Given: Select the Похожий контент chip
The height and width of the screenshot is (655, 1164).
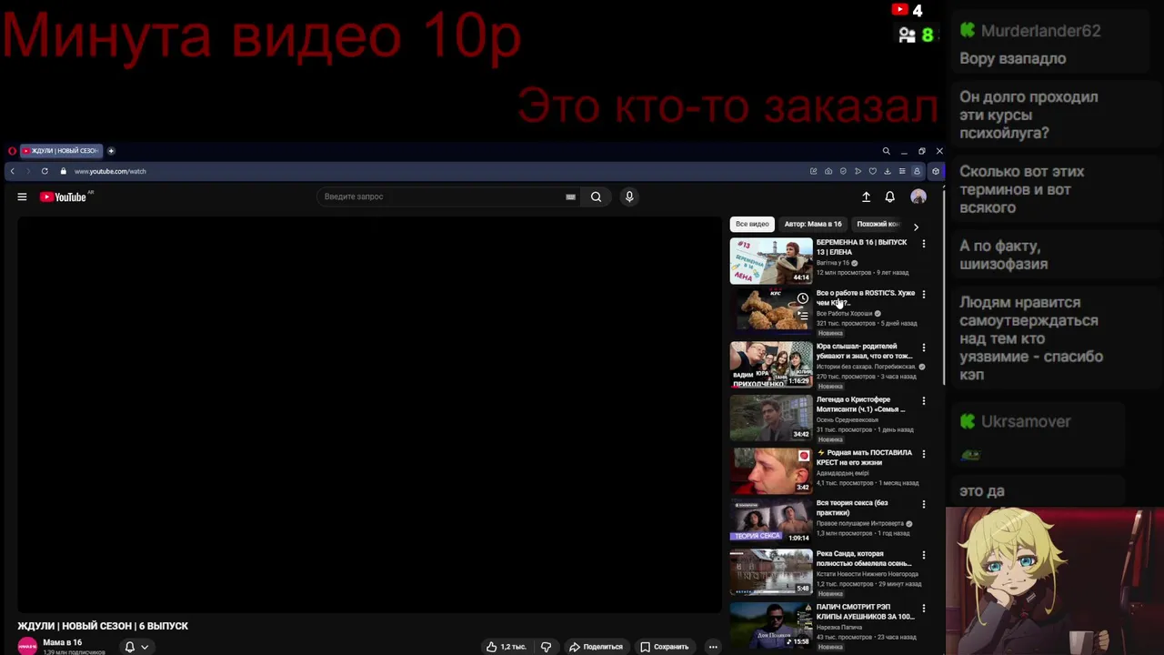Looking at the screenshot, I should coord(878,224).
